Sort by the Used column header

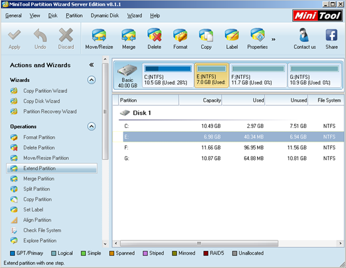click(x=243, y=100)
